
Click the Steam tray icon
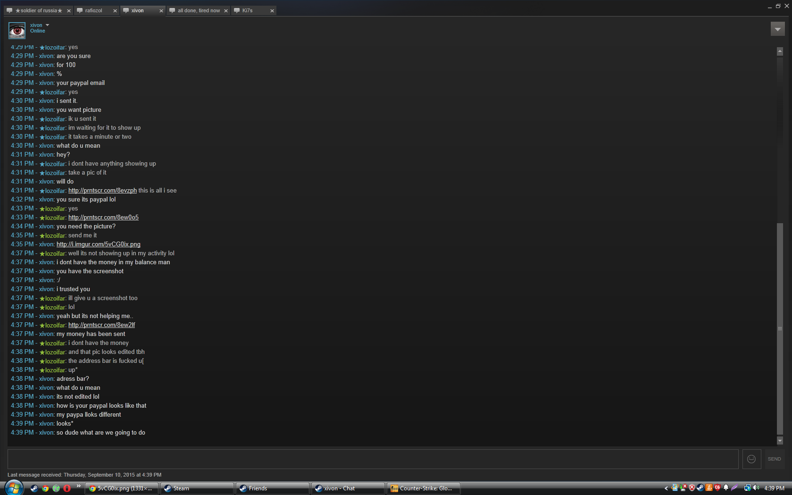pos(700,488)
